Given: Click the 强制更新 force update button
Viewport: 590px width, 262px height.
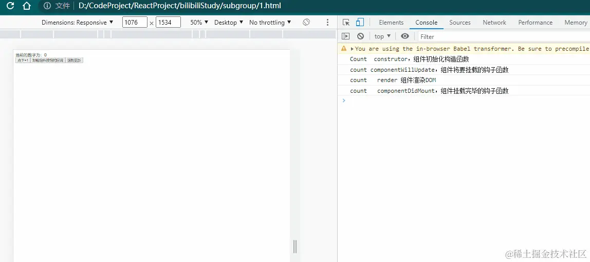Looking at the screenshot, I should pyautogui.click(x=74, y=60).
